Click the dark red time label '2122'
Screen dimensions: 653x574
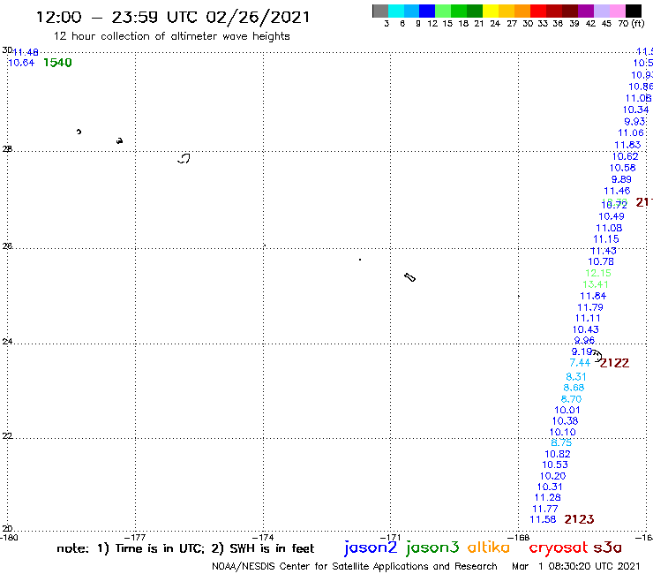click(x=614, y=363)
